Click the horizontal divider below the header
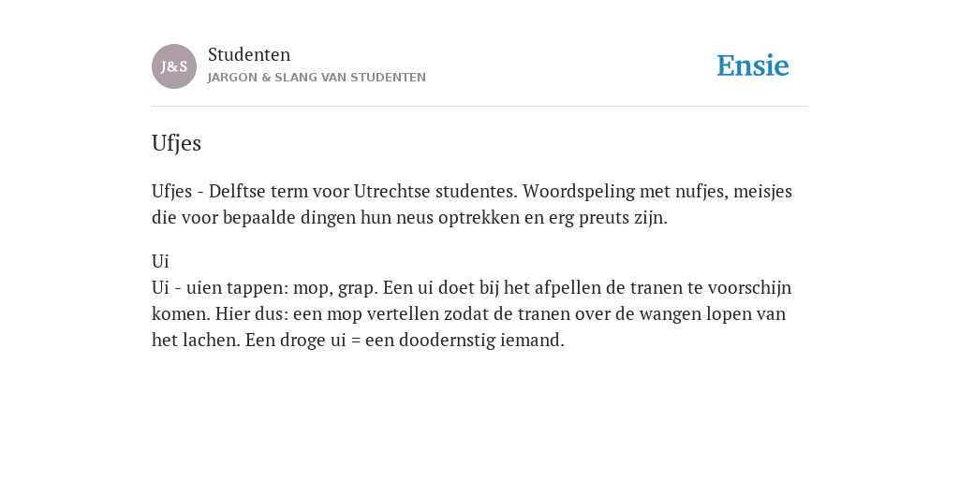Viewport: 959px width, 479px height. 479,107
